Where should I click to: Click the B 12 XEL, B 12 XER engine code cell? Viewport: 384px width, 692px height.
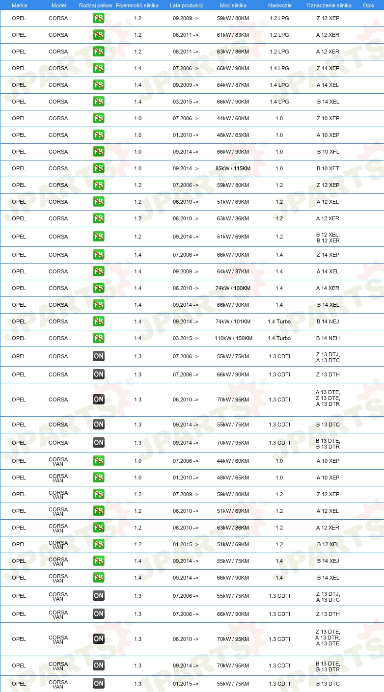[x=328, y=237]
